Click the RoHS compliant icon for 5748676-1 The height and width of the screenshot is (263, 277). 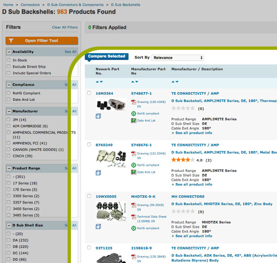pos(133,165)
